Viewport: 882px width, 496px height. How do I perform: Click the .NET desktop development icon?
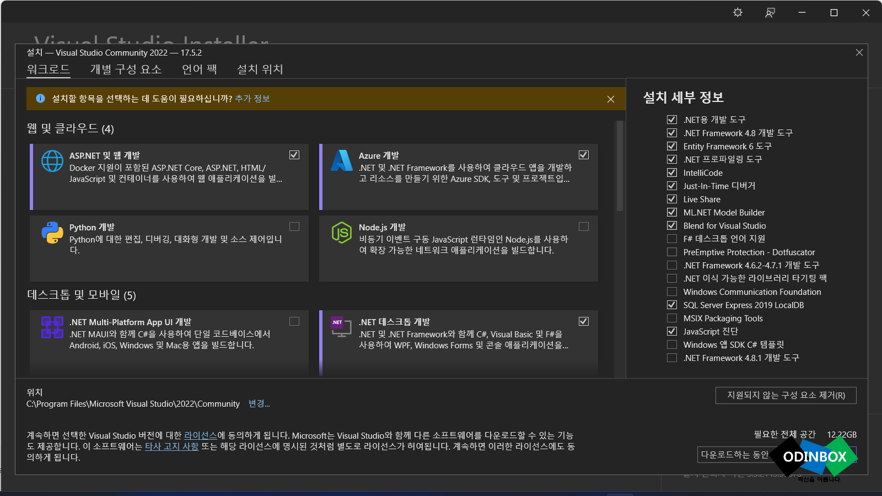341,327
